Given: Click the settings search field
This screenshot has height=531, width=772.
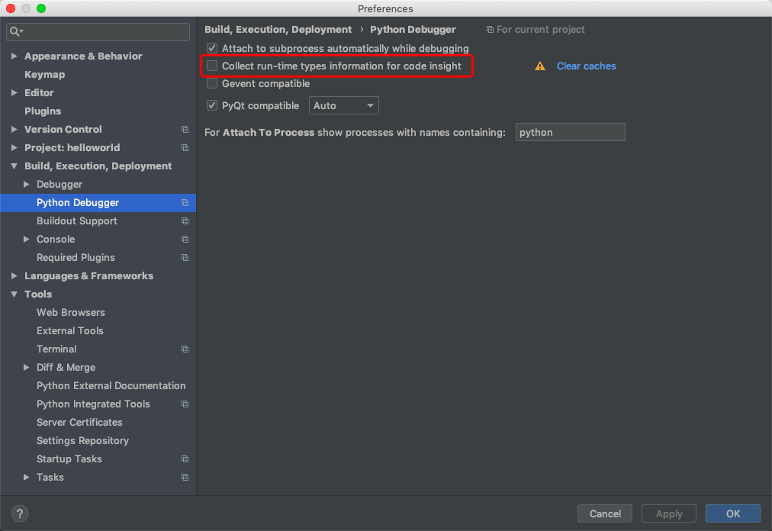Looking at the screenshot, I should (x=98, y=31).
